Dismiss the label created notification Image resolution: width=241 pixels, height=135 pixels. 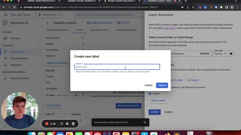(145, 122)
